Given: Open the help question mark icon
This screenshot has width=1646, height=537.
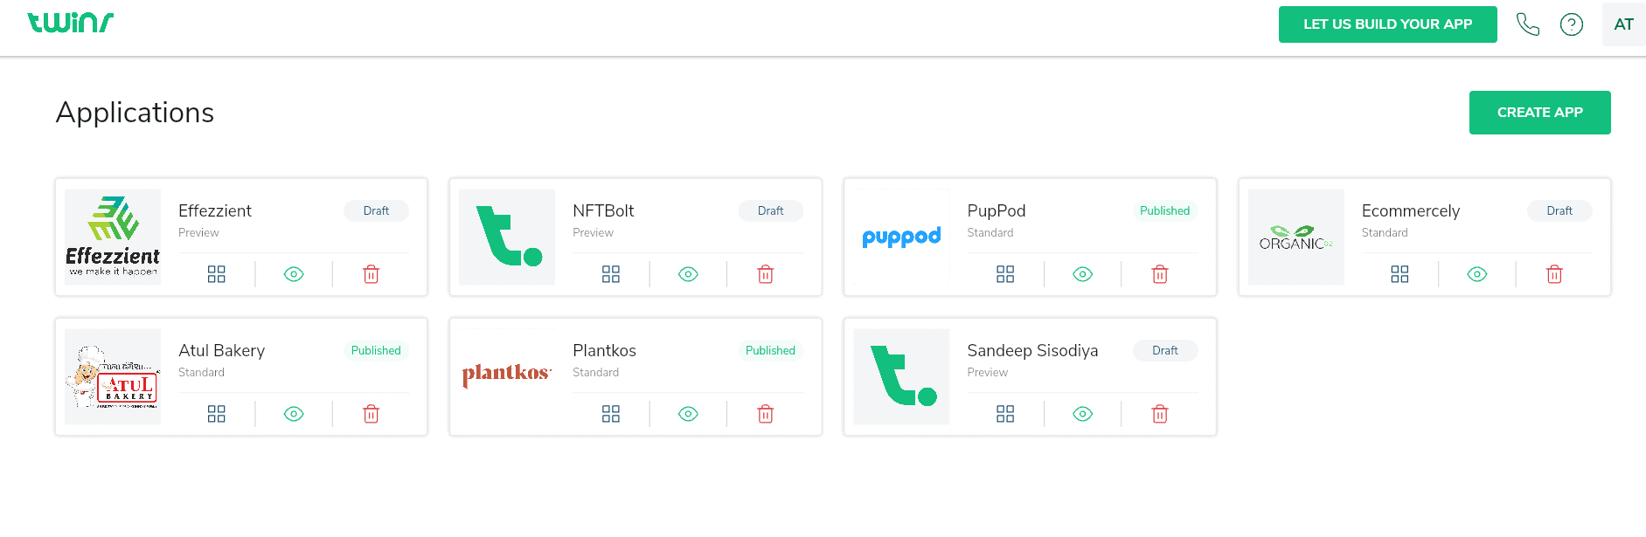Looking at the screenshot, I should click(x=1571, y=24).
